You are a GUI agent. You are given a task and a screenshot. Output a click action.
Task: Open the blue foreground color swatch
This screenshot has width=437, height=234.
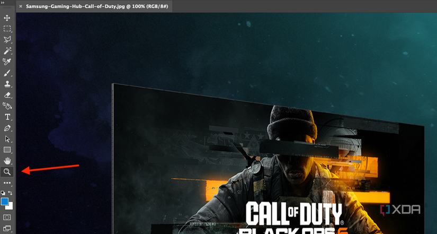click(4, 202)
